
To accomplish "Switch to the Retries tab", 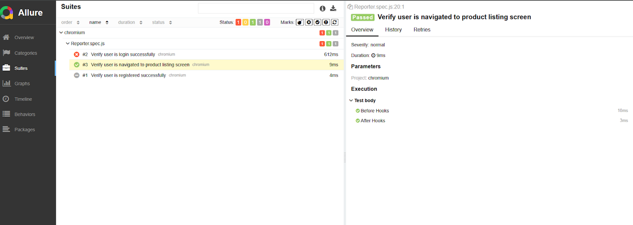I will point(422,30).
